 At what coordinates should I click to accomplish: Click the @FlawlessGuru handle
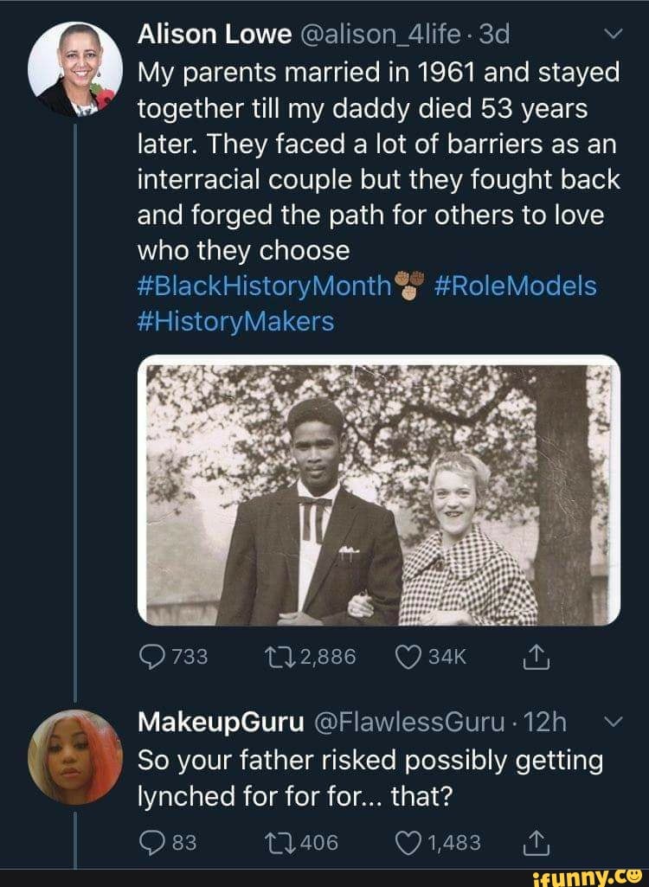[x=415, y=722]
